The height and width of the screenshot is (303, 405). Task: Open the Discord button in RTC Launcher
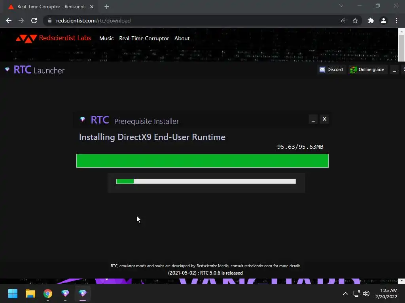331,69
